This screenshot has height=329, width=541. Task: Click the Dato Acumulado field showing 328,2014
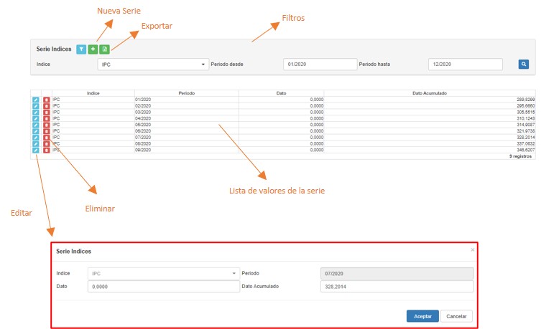coord(397,287)
